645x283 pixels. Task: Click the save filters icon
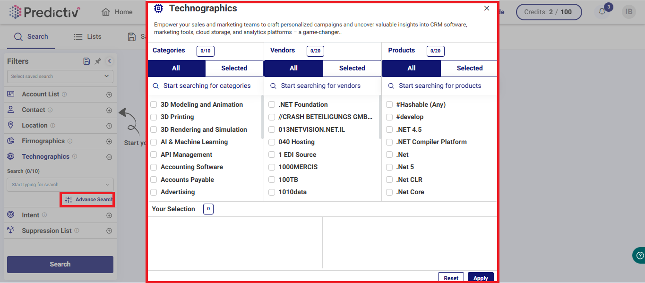coord(86,61)
